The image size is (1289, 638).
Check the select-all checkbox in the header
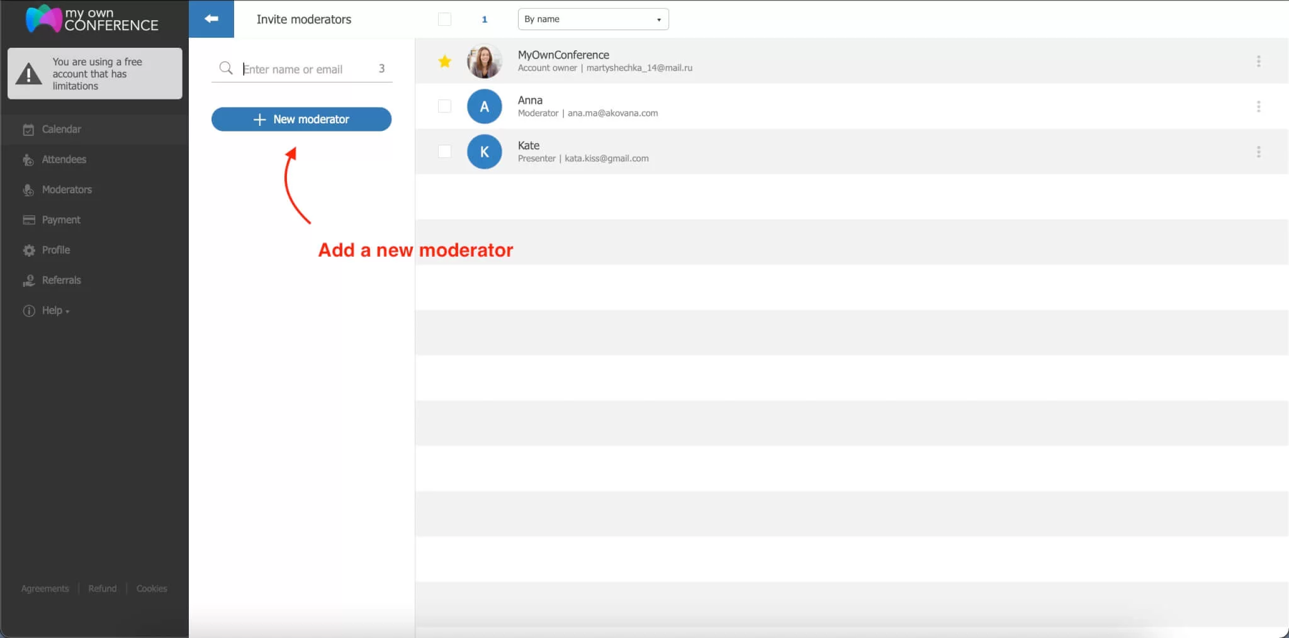[x=444, y=19]
